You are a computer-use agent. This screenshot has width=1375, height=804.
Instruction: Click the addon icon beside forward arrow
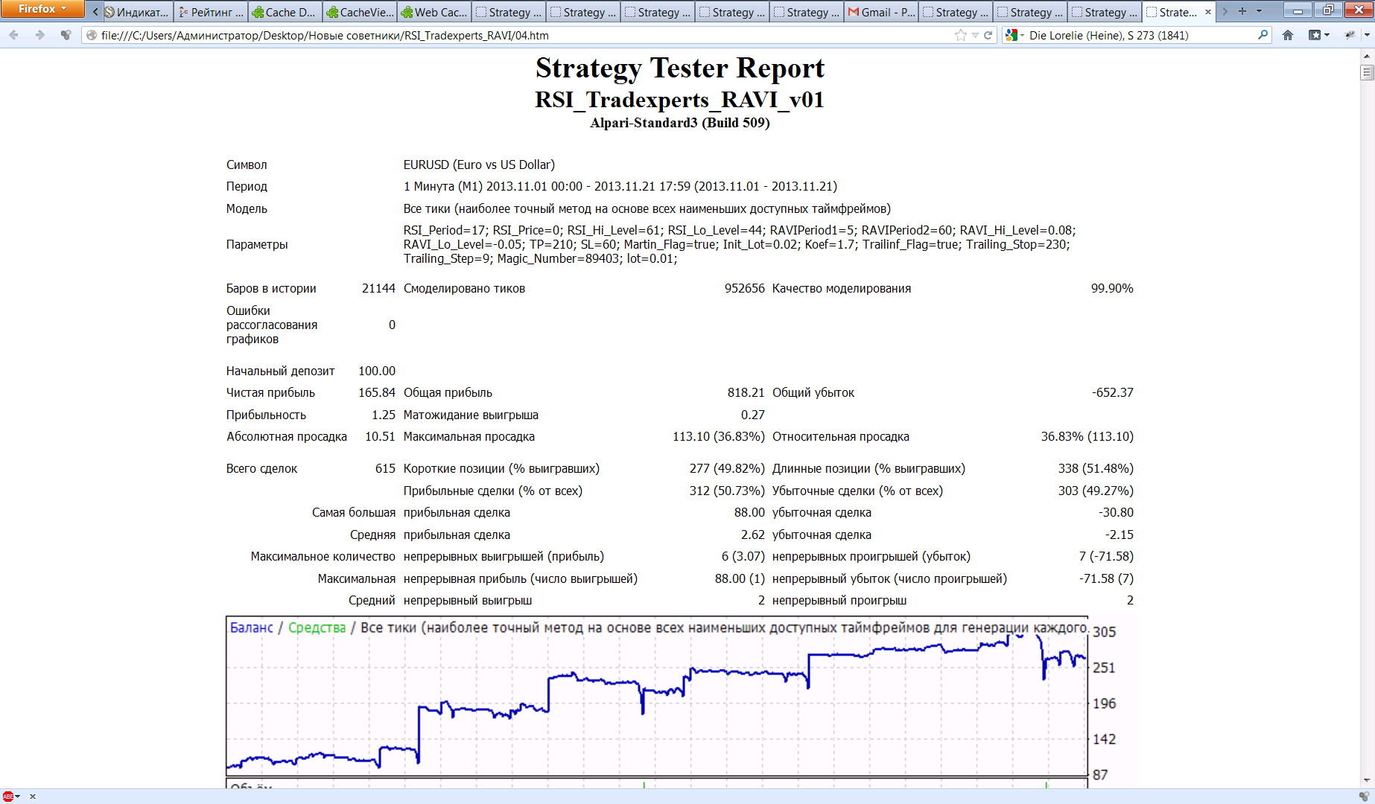(66, 35)
